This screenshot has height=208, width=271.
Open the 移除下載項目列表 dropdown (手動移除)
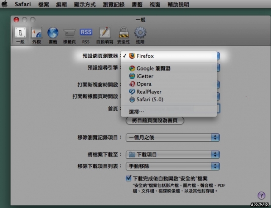click(x=172, y=166)
